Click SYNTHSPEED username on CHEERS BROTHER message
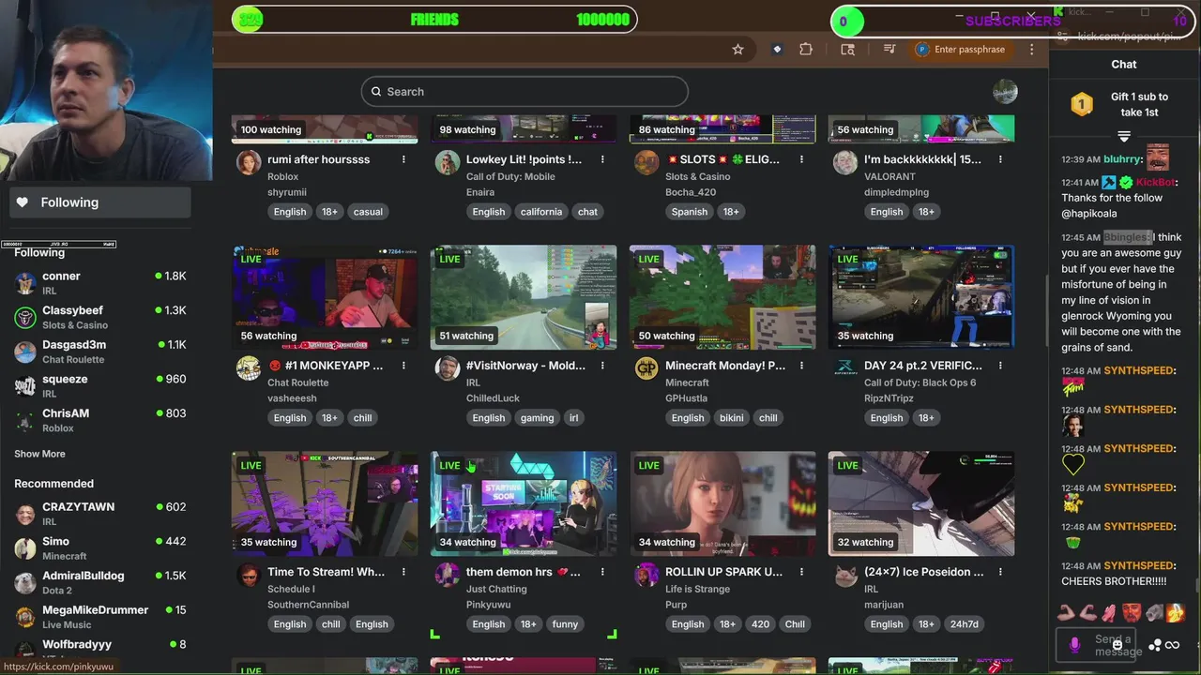Viewport: 1201px width, 675px height. (x=1139, y=566)
